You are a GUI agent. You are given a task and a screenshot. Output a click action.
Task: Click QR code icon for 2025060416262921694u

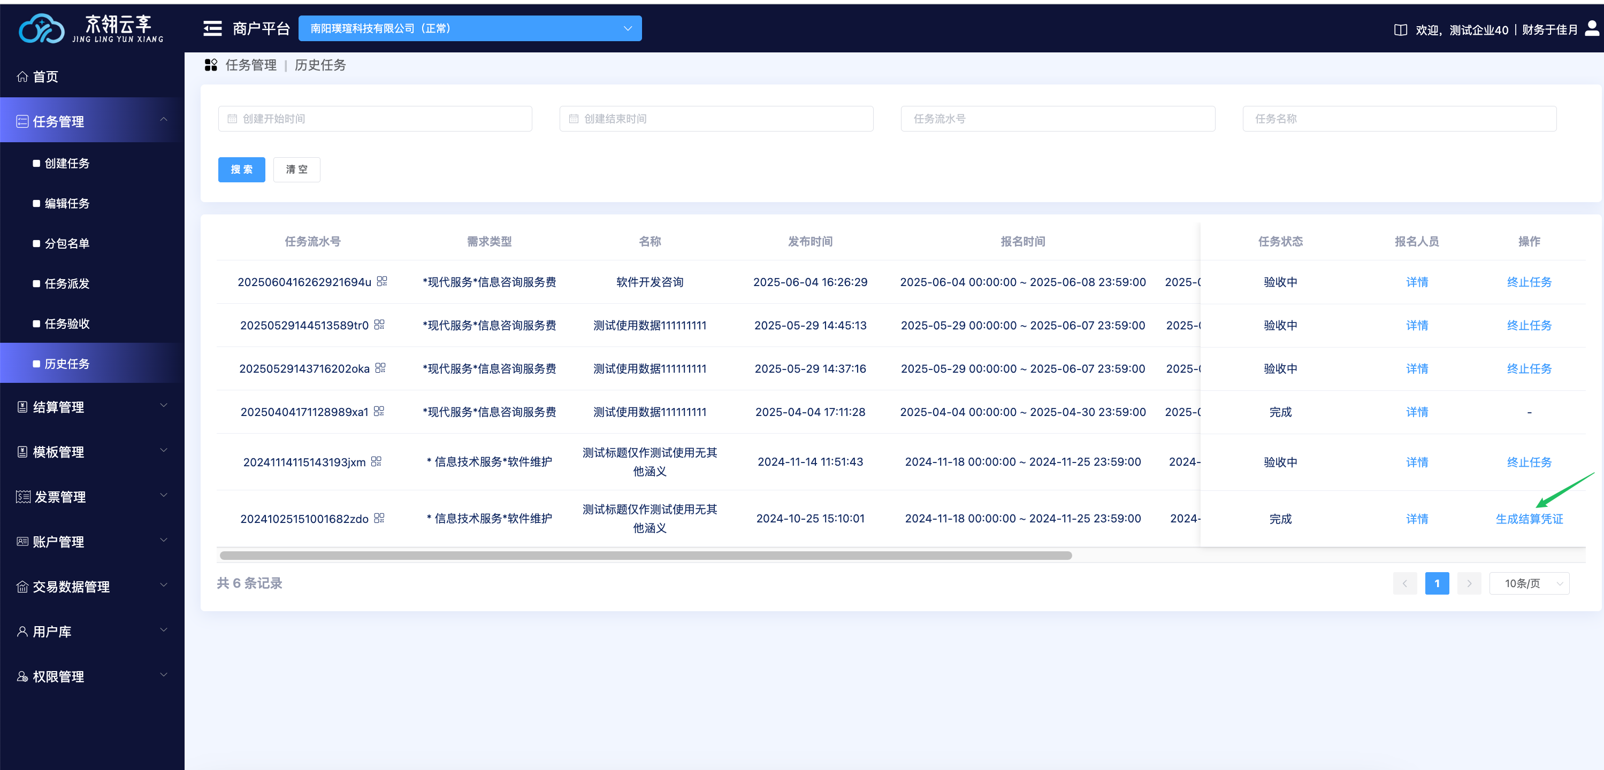pos(381,281)
